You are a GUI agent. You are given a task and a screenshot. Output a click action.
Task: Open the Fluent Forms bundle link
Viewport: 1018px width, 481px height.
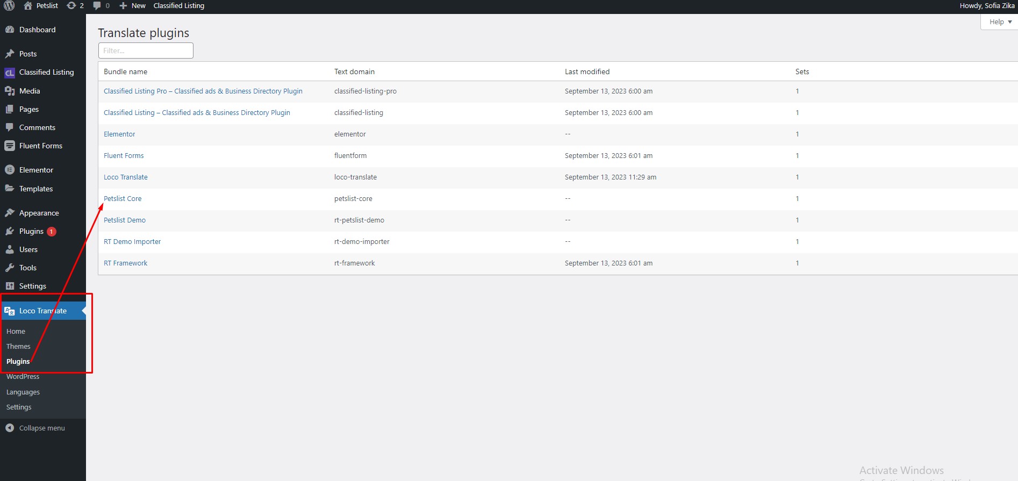tap(124, 155)
